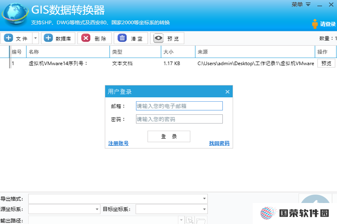Screen dimensions: 337x224
Task: Click the trash can 清空 icon
Action: pos(122,38)
